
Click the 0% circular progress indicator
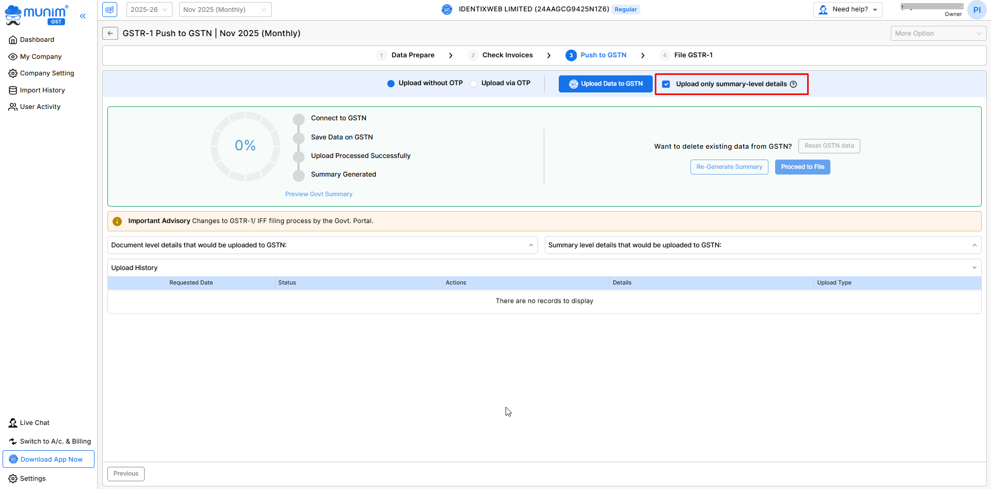coord(245,146)
